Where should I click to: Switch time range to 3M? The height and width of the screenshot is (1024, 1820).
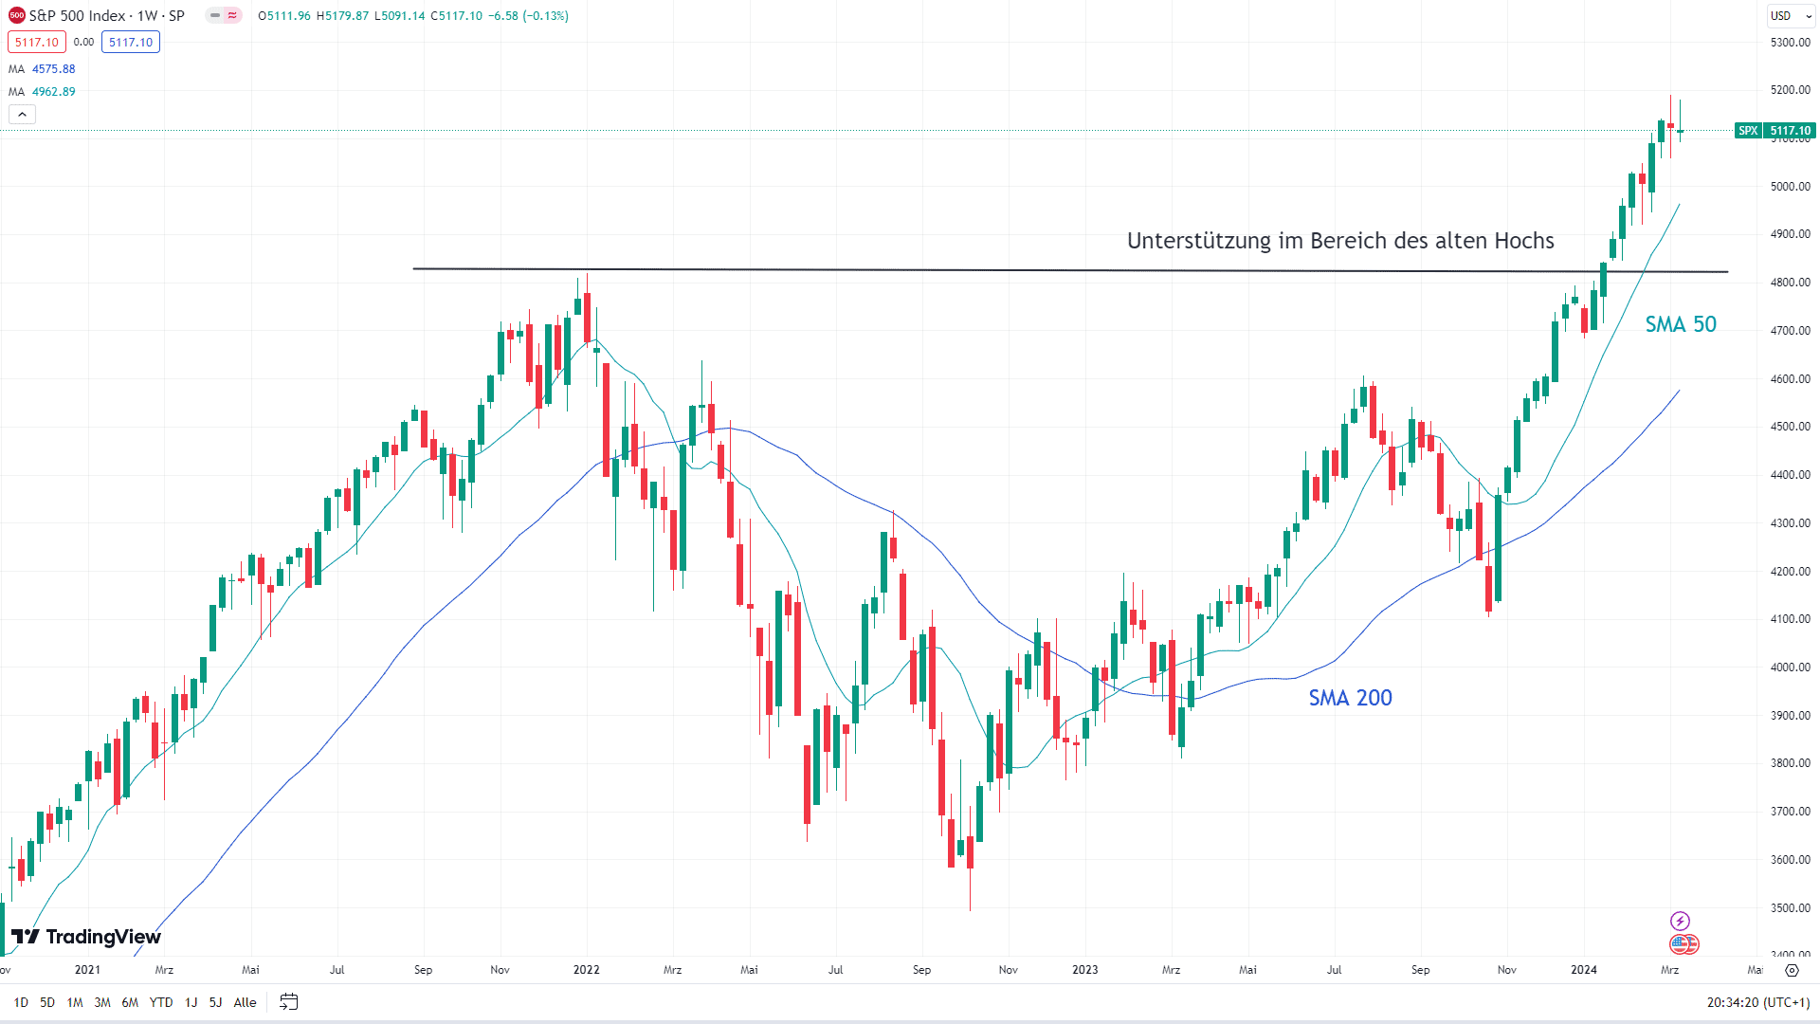pos(102,1002)
